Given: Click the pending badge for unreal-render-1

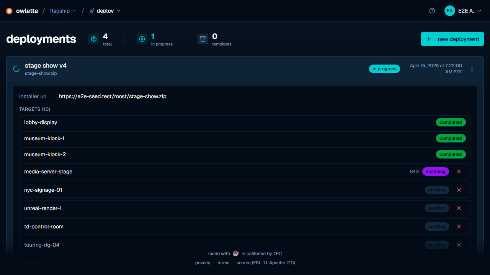Looking at the screenshot, I should click(x=437, y=208).
